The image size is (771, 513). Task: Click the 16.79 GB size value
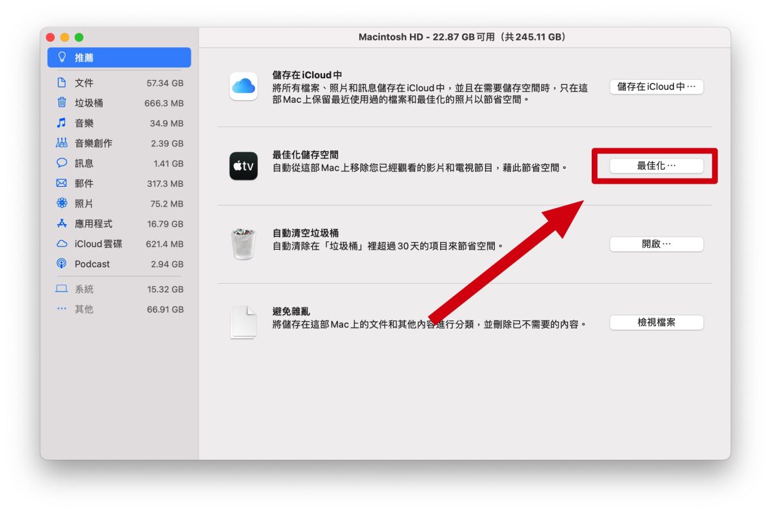[x=165, y=223]
